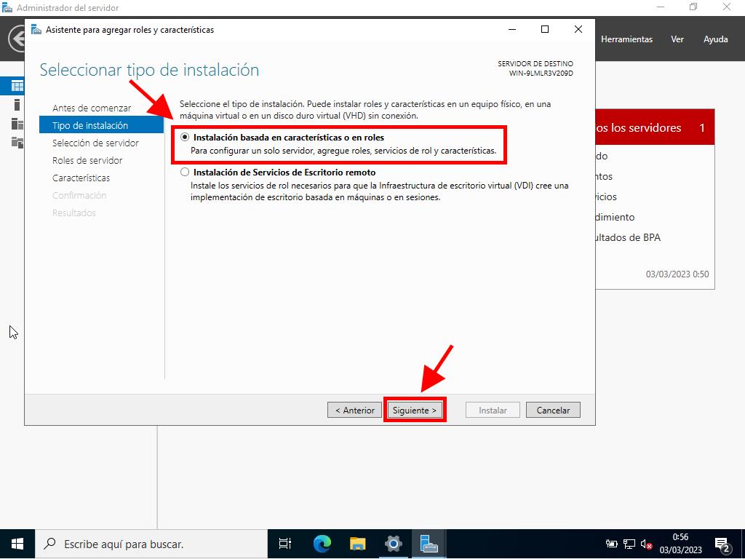Select role-based or feature-based installation option

[185, 137]
